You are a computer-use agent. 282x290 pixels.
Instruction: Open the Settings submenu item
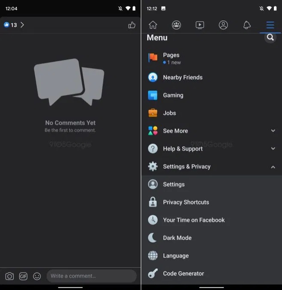(x=211, y=184)
